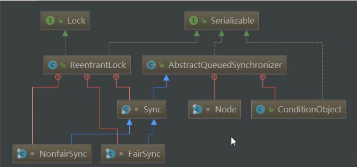
Task: Click the class icon on ReentrantLock
Action: (53, 65)
